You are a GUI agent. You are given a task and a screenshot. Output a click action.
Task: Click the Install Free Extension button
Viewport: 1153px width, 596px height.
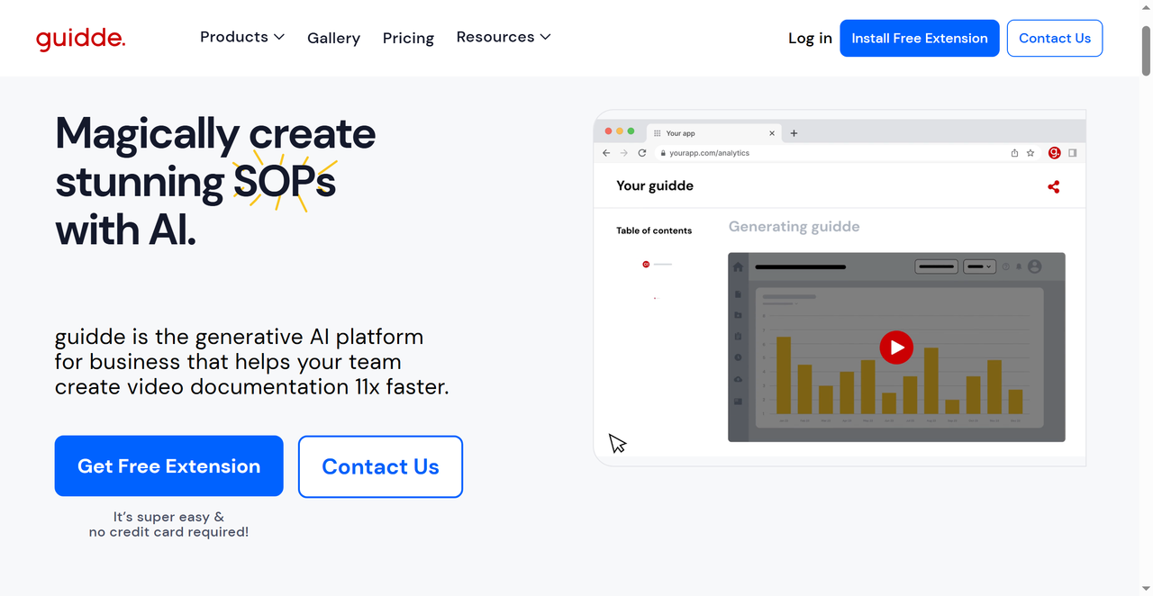point(920,38)
